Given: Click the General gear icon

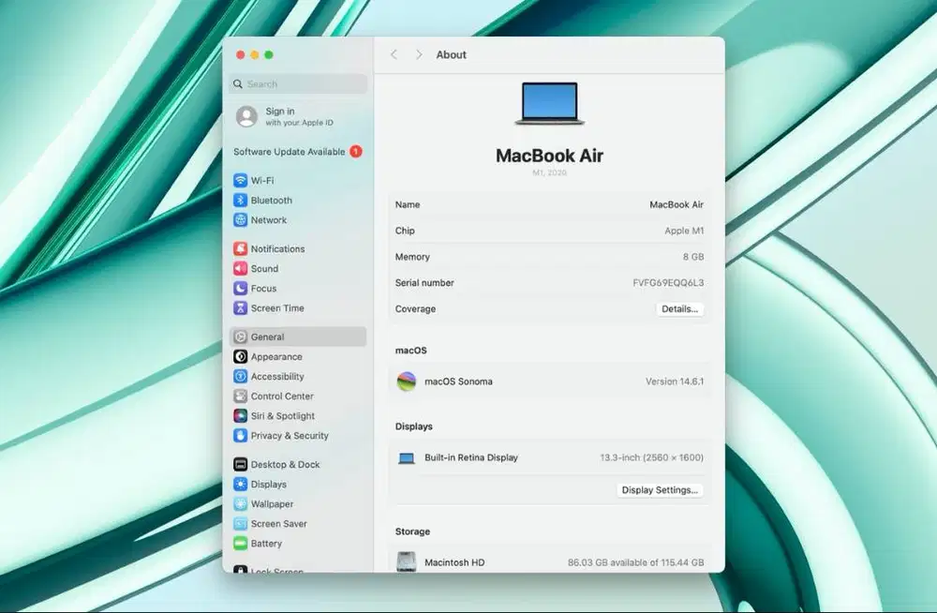Looking at the screenshot, I should click(x=240, y=336).
